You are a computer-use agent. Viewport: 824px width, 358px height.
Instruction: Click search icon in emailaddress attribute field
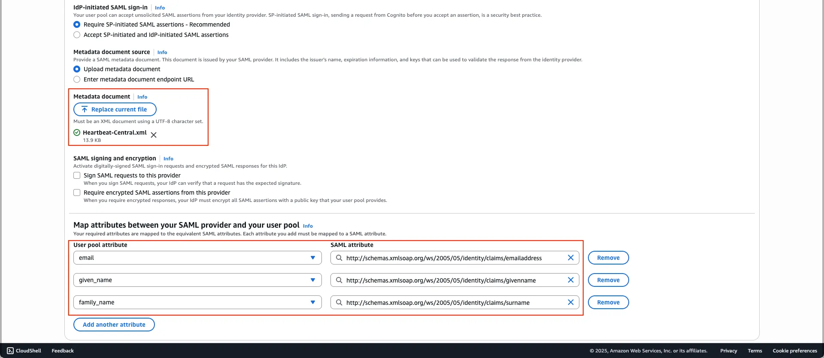point(339,258)
